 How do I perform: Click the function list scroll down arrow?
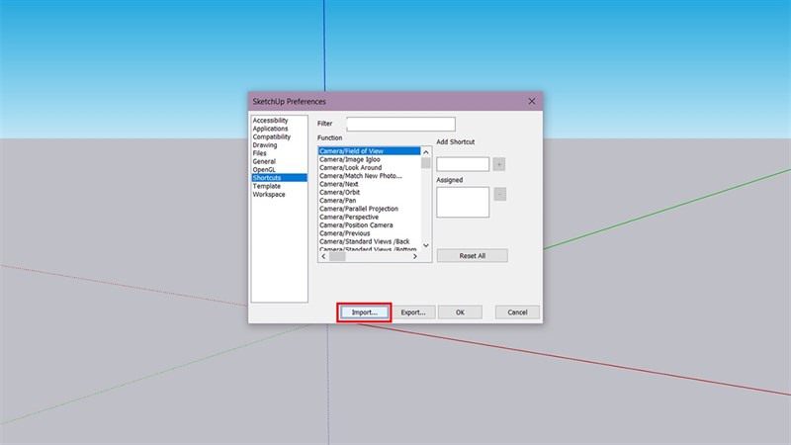click(x=426, y=245)
